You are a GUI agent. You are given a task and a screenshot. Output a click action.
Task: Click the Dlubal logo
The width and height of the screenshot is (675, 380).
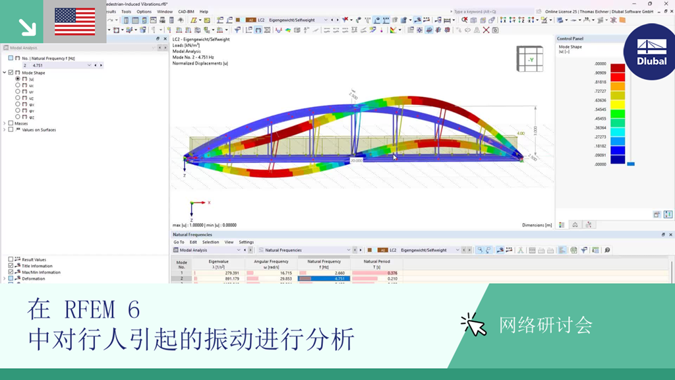pos(651,51)
